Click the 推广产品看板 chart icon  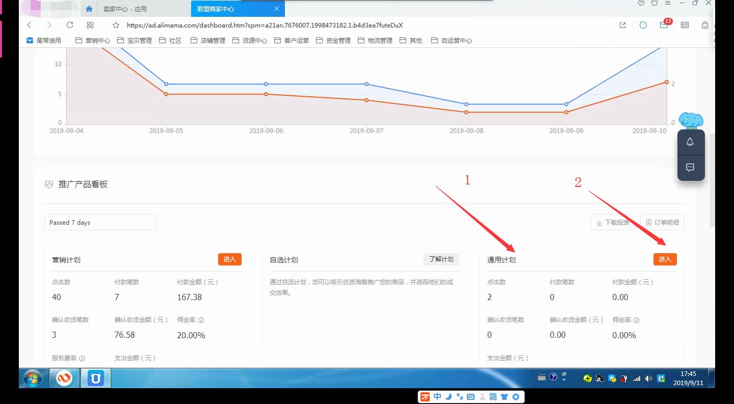coord(48,183)
